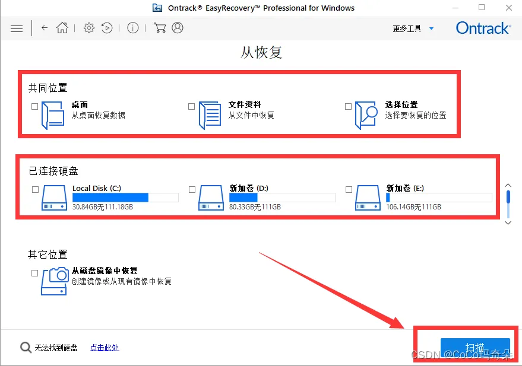Screen dimensions: 522x366
Task: Select the 从文件中恢复 description text
Action: (251, 115)
